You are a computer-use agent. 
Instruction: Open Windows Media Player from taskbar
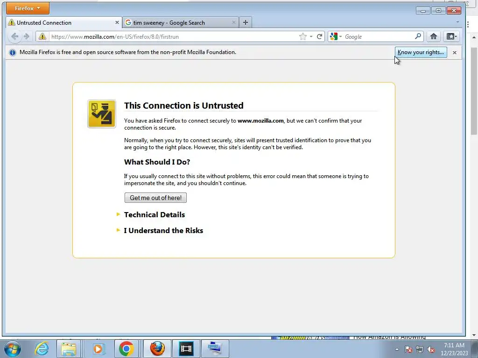point(98,349)
